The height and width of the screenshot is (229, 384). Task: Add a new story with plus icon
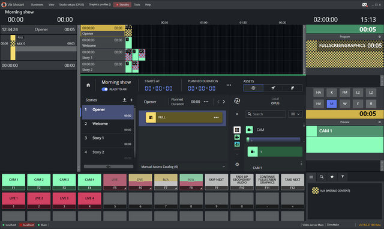131,100
